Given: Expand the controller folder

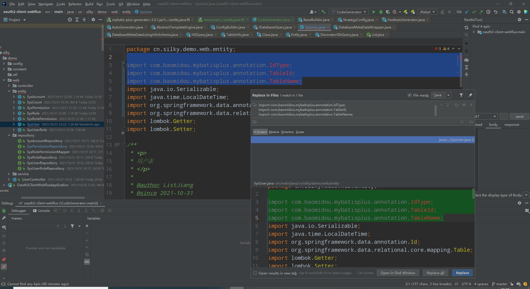Looking at the screenshot, I should [9, 86].
